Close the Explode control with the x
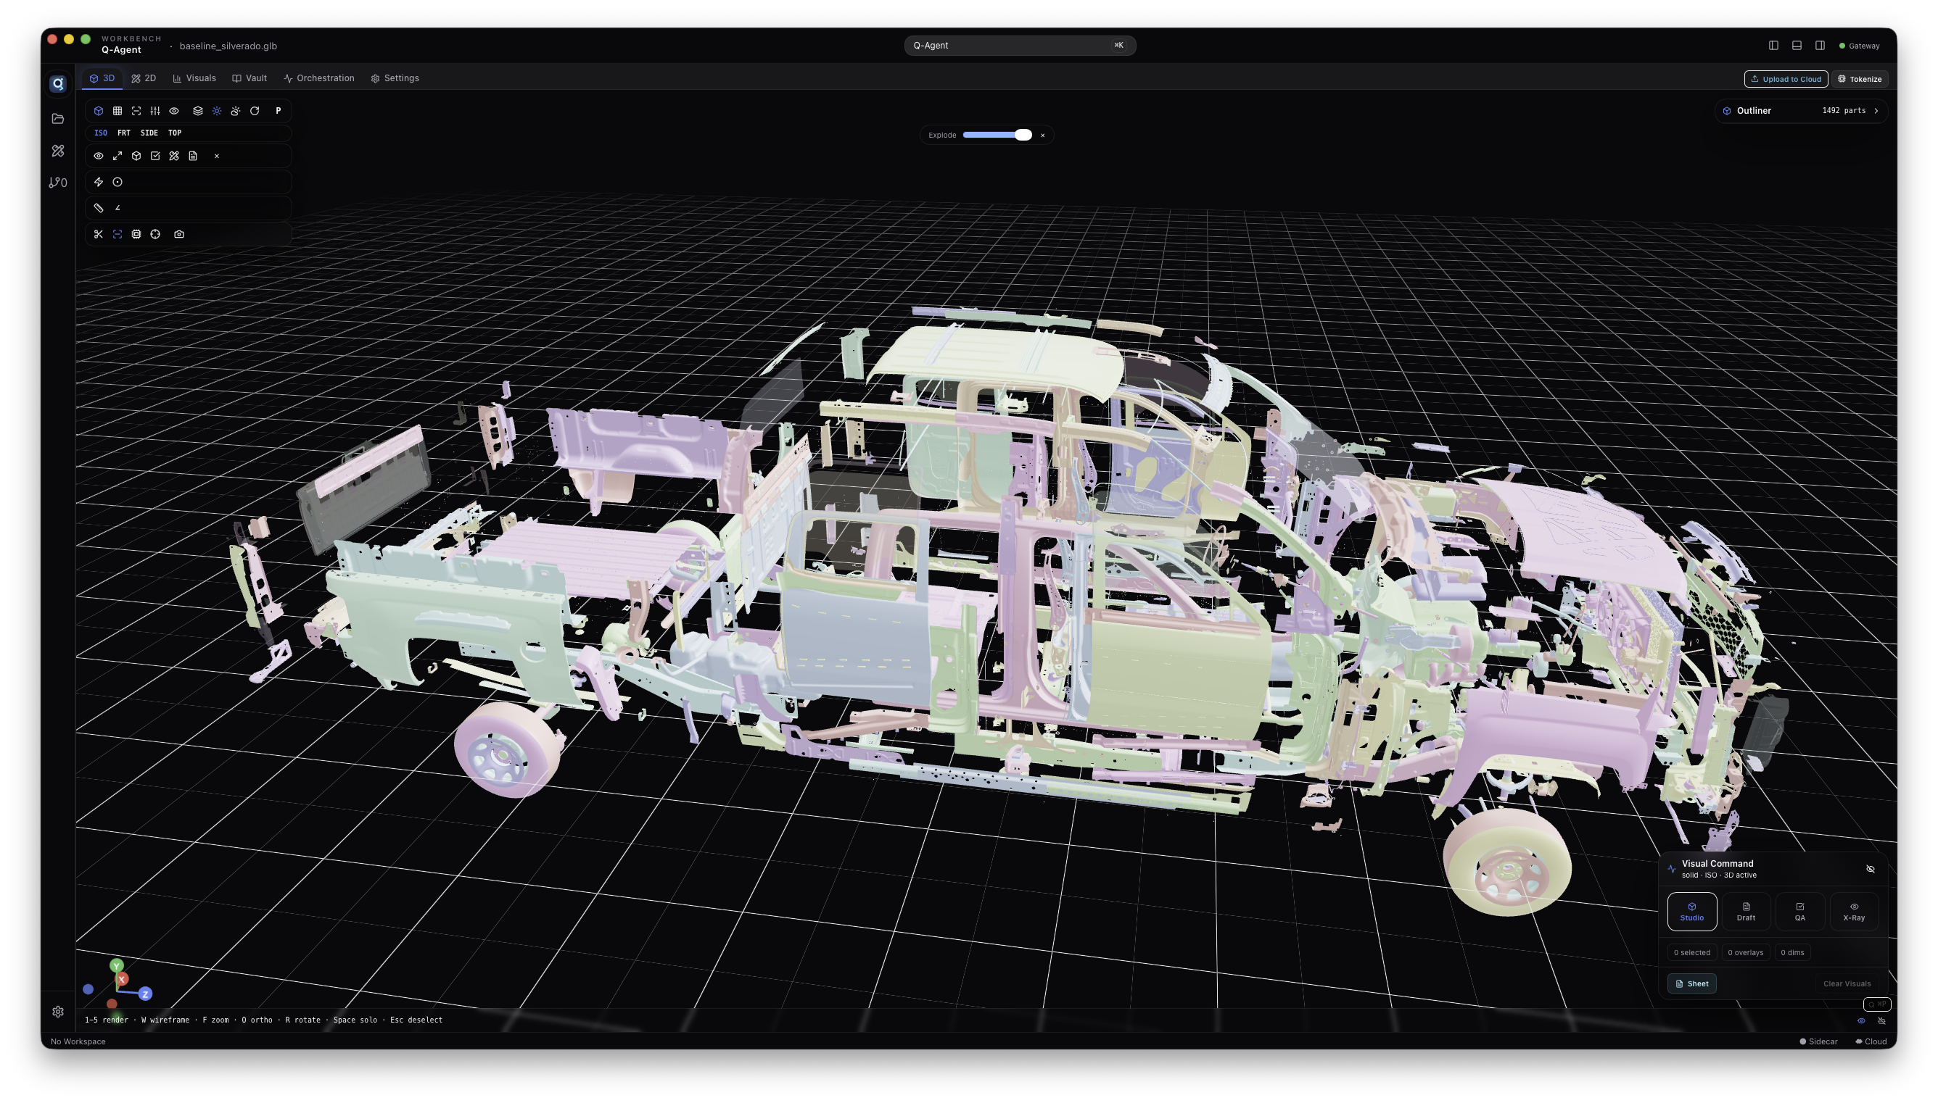Screen dimensions: 1938x1103 [1042, 135]
